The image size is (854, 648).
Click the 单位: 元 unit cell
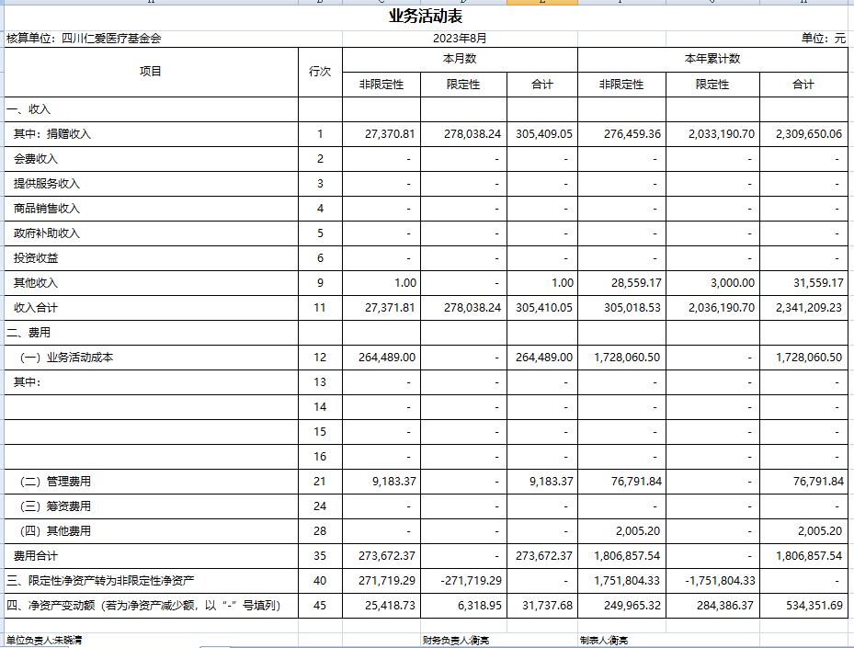823,39
